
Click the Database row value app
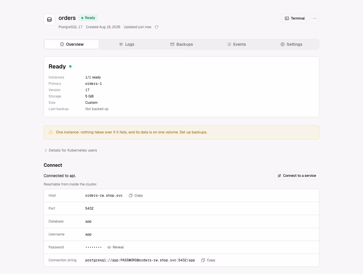[x=88, y=221]
